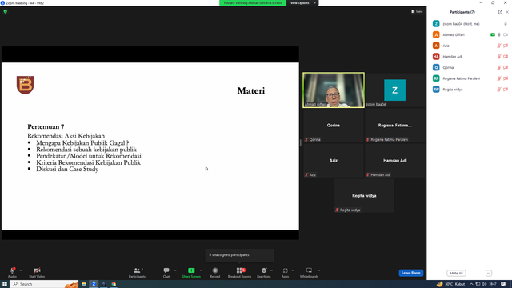This screenshot has height=288, width=512.
Task: Click the taskbar Search box
Action: [x=45, y=284]
